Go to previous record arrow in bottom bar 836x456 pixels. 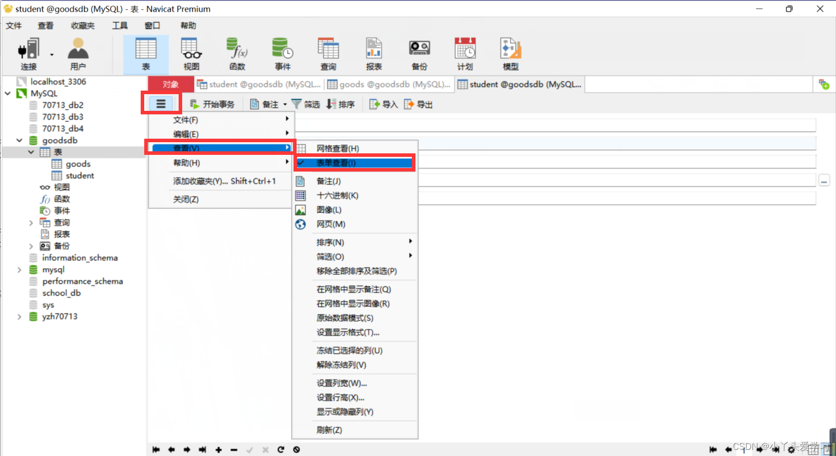172,449
